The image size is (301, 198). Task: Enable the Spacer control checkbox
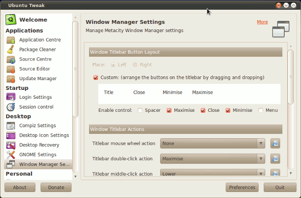[x=140, y=110]
